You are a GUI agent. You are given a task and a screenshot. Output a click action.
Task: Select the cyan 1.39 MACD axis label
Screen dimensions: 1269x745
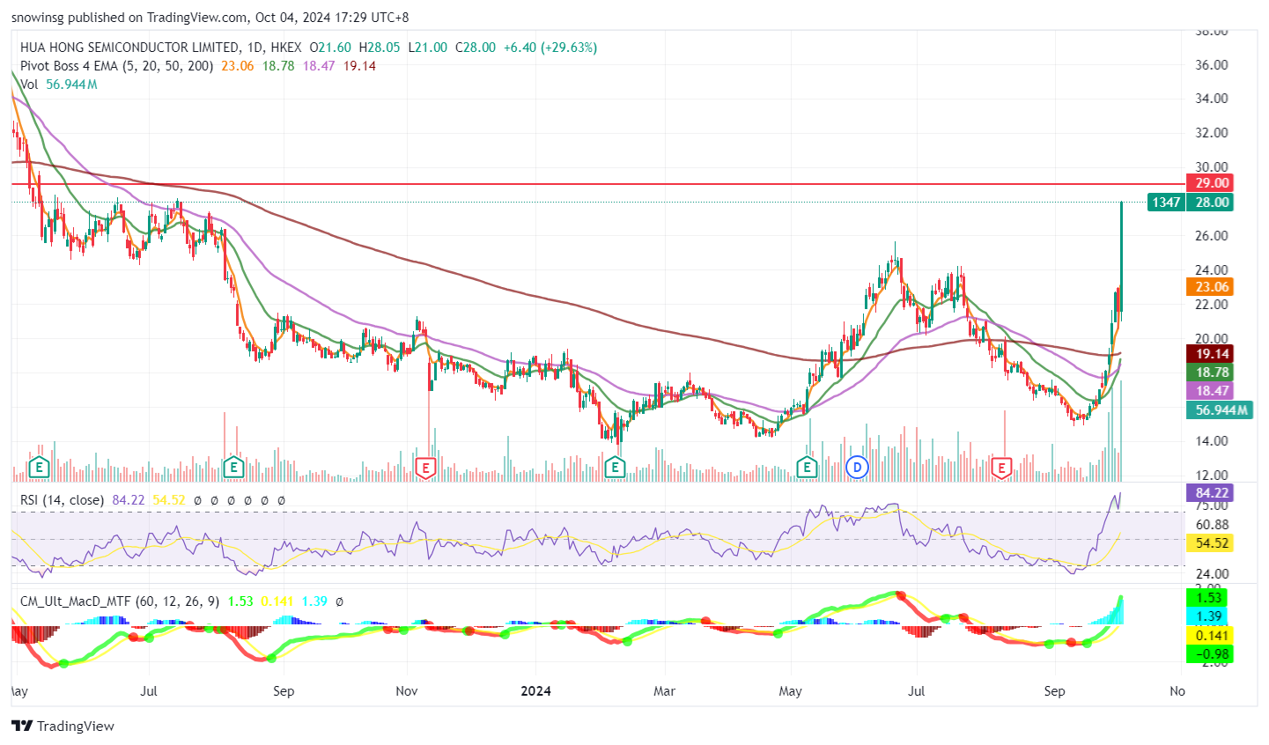[x=1210, y=616]
